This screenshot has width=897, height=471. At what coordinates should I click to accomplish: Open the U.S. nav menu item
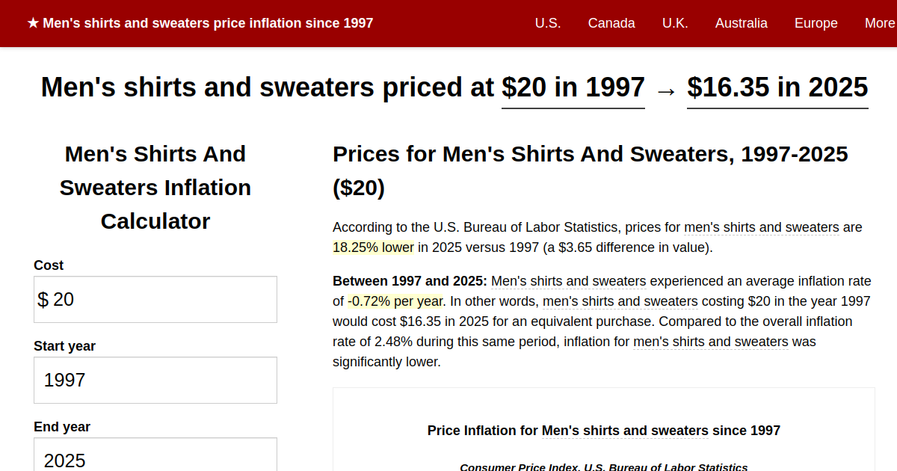pyautogui.click(x=548, y=23)
